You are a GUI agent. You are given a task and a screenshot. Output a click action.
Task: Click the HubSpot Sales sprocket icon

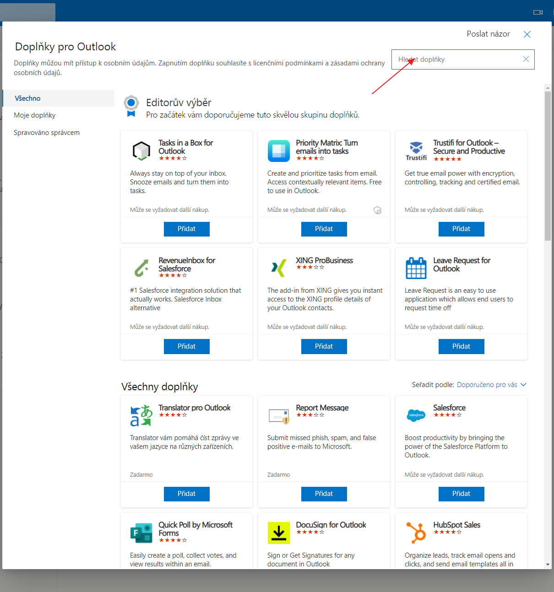point(416,533)
